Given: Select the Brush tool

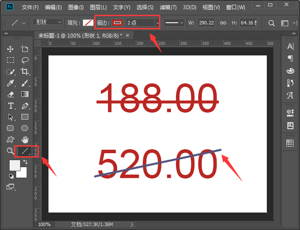Looking at the screenshot, I should [x=25, y=83].
